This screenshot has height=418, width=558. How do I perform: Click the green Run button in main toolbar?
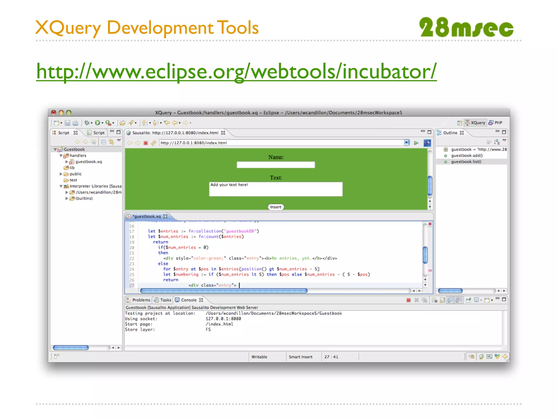[98, 123]
